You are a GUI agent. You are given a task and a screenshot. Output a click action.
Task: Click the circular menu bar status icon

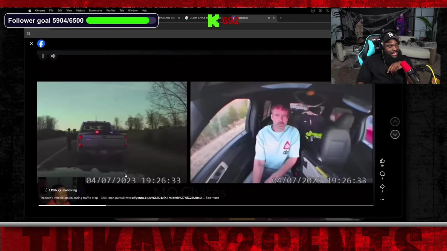[x=313, y=10]
